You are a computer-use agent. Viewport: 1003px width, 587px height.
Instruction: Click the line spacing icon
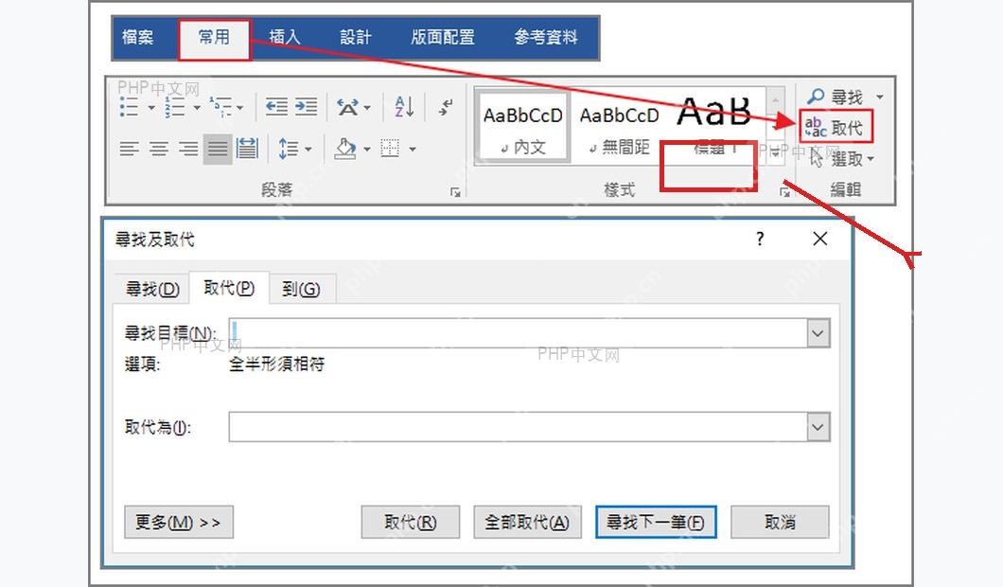click(x=289, y=150)
